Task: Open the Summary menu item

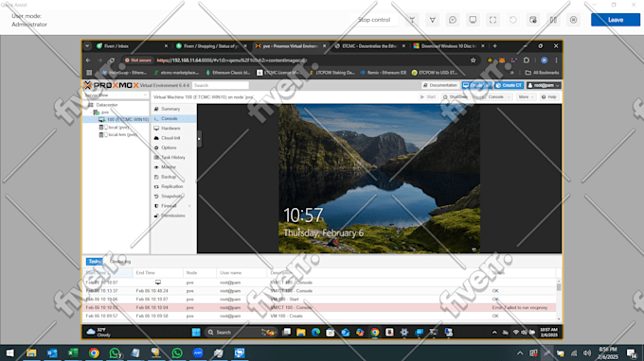Action: (170, 109)
